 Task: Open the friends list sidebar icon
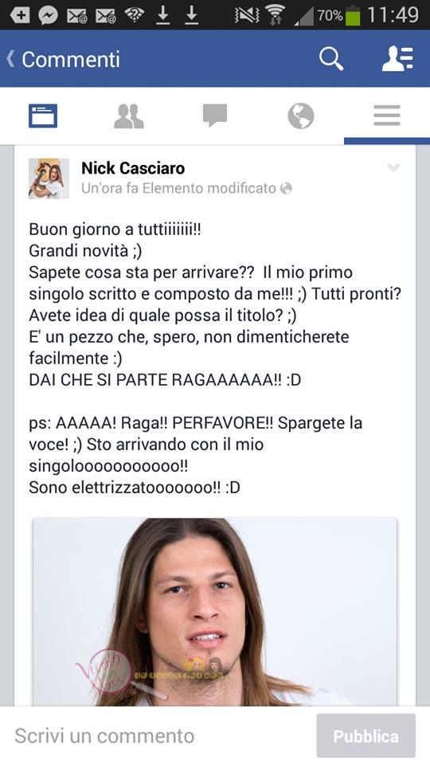[397, 59]
